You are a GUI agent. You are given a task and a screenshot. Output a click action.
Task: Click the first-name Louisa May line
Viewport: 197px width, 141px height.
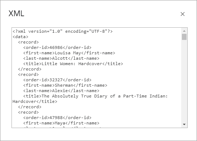69,53
